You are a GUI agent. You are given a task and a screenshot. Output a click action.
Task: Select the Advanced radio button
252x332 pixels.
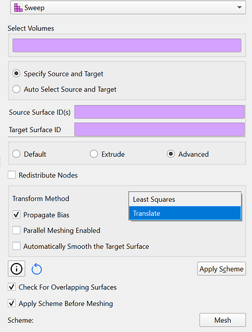coord(170,154)
